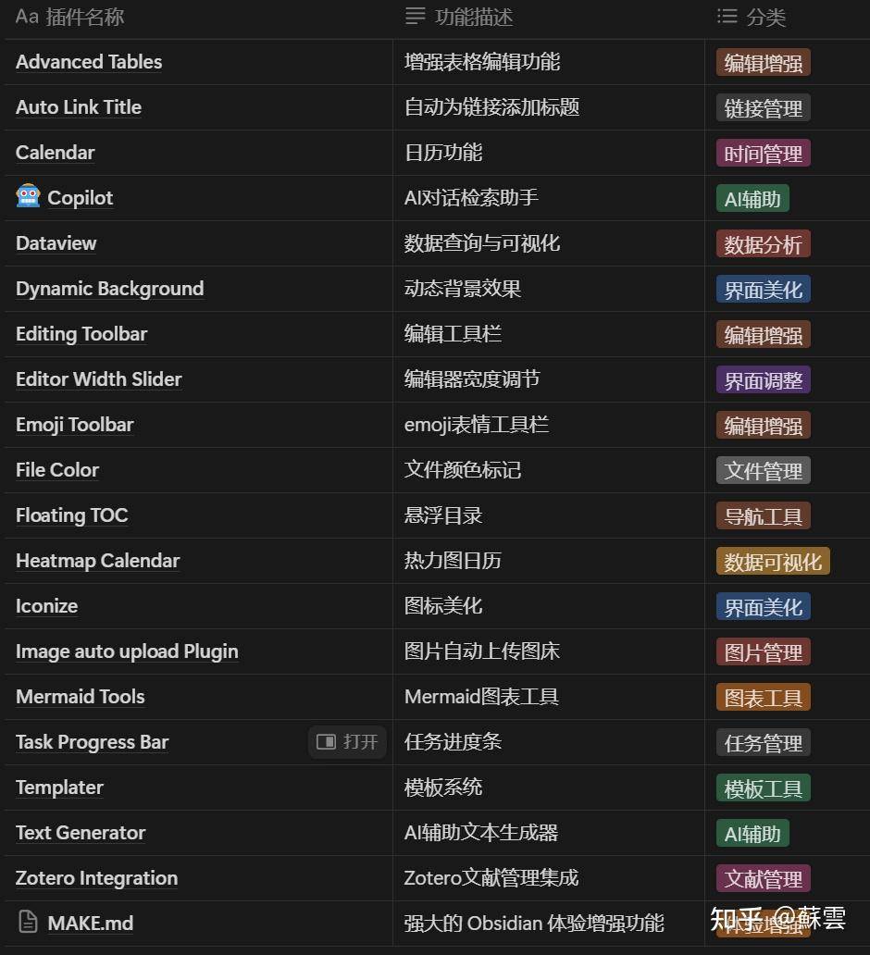Select the AI对话检索助手 description cell
Viewport: 870px width, 955px height.
[x=548, y=198]
